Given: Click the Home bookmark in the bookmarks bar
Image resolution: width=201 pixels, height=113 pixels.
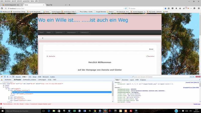Looking at the screenshot, I should point(46,12).
